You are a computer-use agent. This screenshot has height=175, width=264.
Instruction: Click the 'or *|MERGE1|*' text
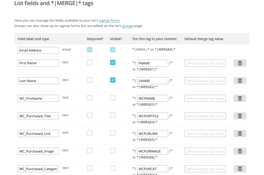(x=145, y=69)
